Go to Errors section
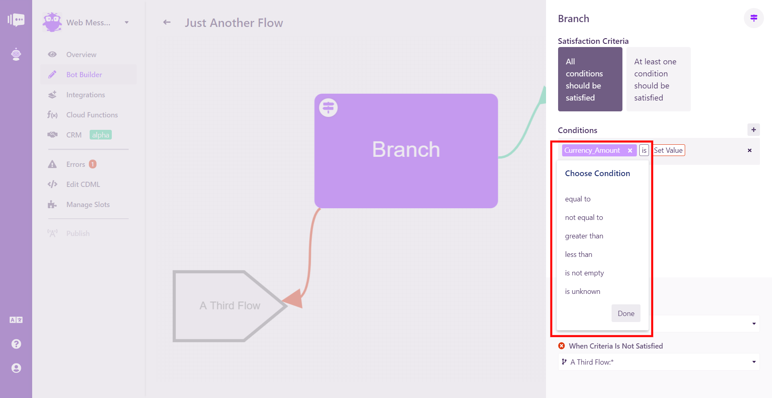The image size is (772, 398). coord(76,164)
